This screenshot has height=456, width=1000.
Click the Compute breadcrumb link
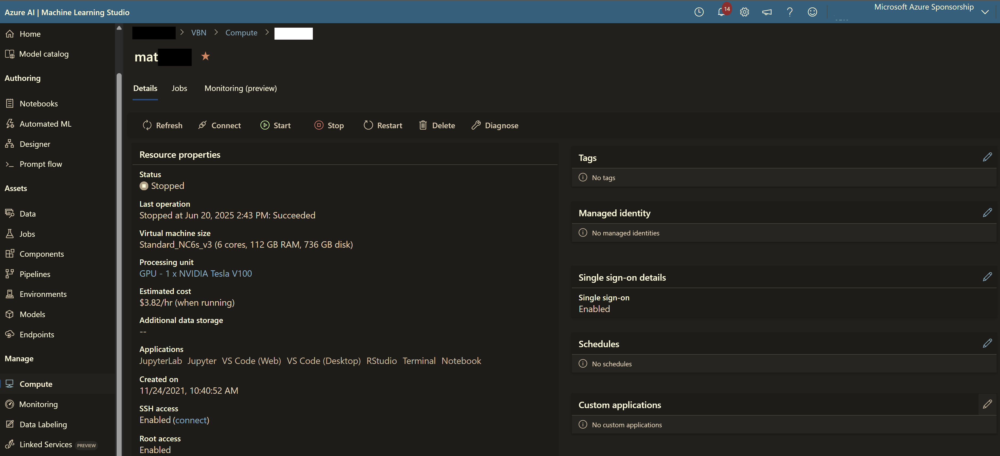tap(241, 33)
